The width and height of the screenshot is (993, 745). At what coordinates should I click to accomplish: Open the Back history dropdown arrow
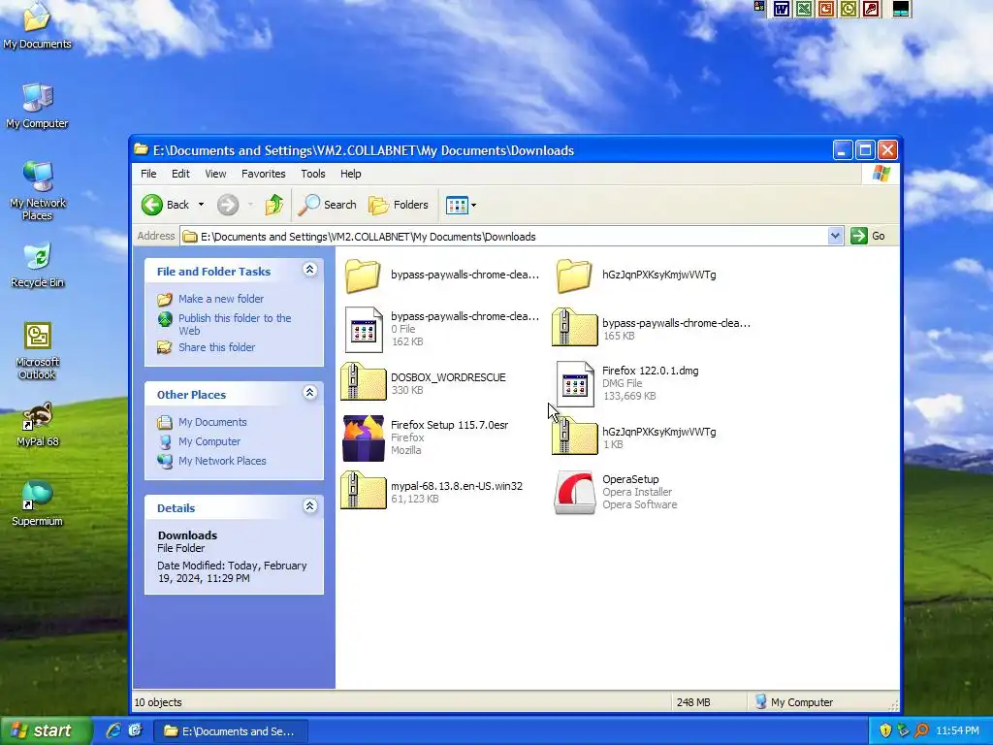[x=201, y=205]
